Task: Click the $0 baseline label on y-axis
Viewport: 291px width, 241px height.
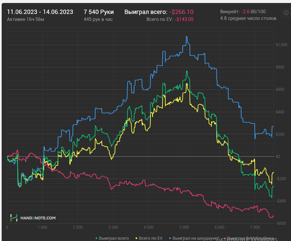Action: point(278,156)
